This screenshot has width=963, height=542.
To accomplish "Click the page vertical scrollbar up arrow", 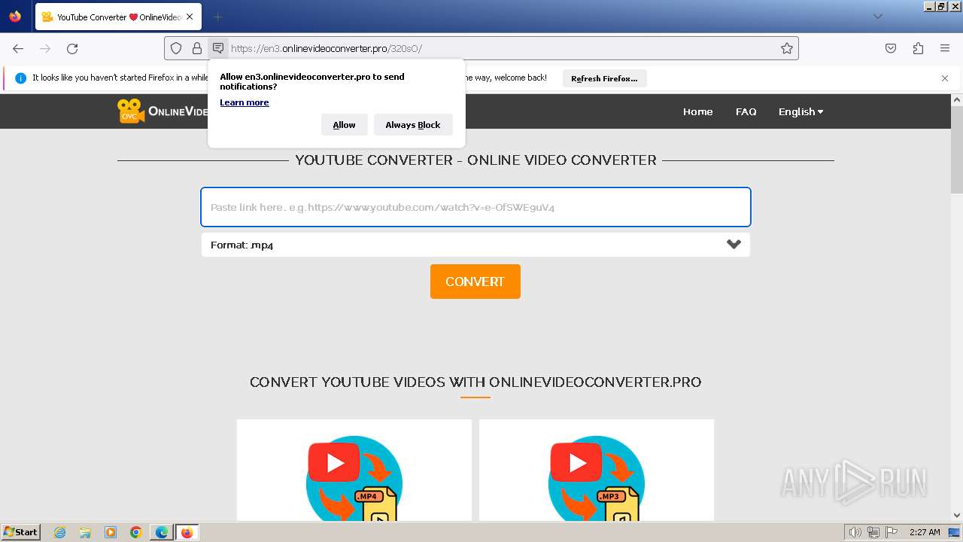I will click(x=957, y=99).
